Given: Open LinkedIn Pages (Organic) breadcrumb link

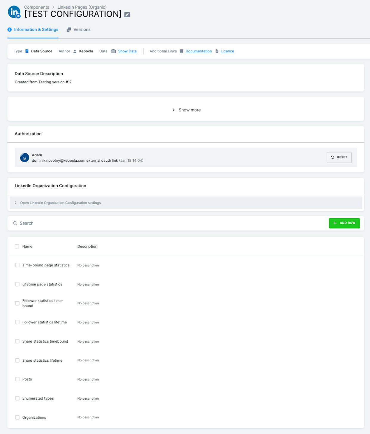Looking at the screenshot, I should [82, 7].
